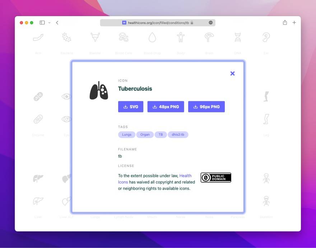Click the 'Nerve' label
The image size is (316, 248).
pyautogui.click(x=181, y=217)
